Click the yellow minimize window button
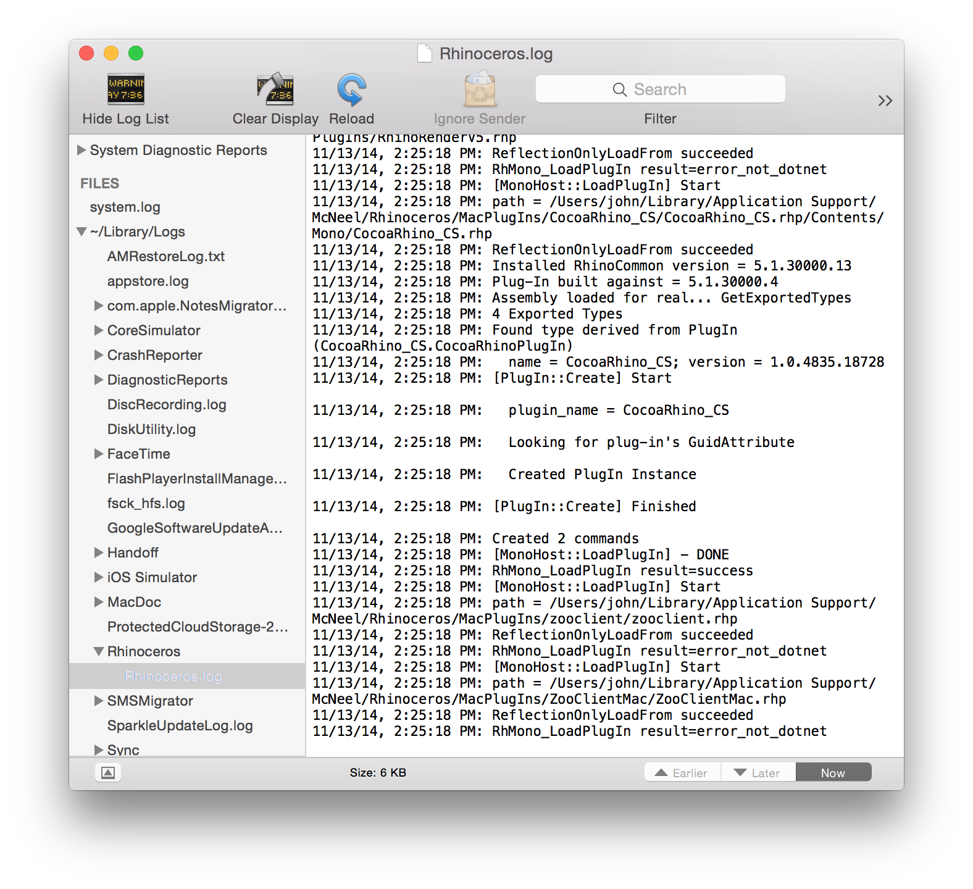The width and height of the screenshot is (973, 889). (x=111, y=54)
